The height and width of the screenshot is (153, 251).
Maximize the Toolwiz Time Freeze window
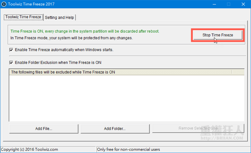228,5
